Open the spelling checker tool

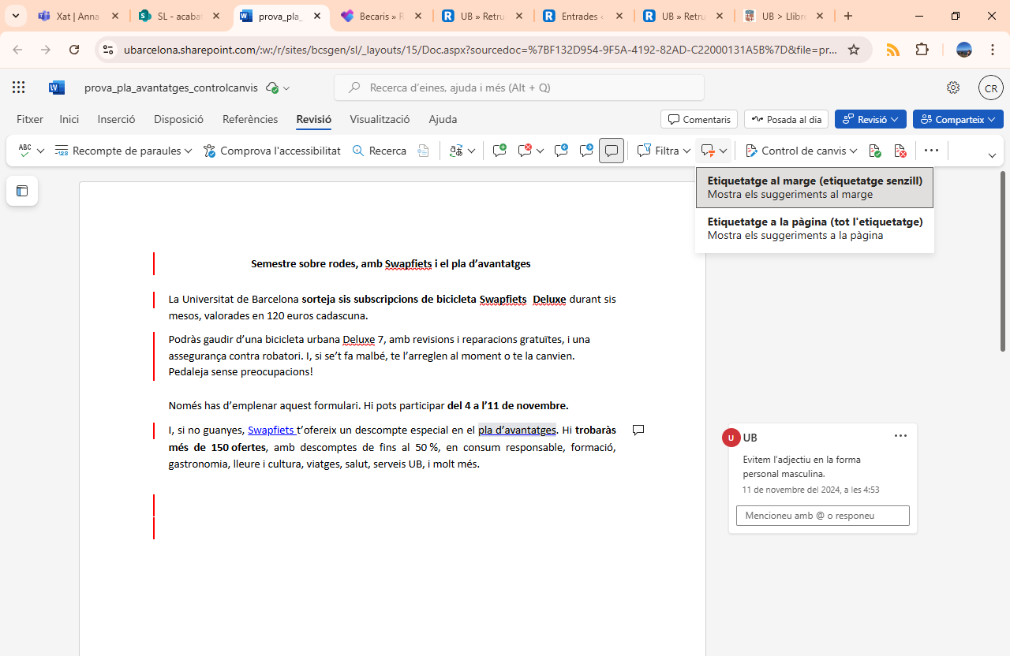[x=24, y=151]
